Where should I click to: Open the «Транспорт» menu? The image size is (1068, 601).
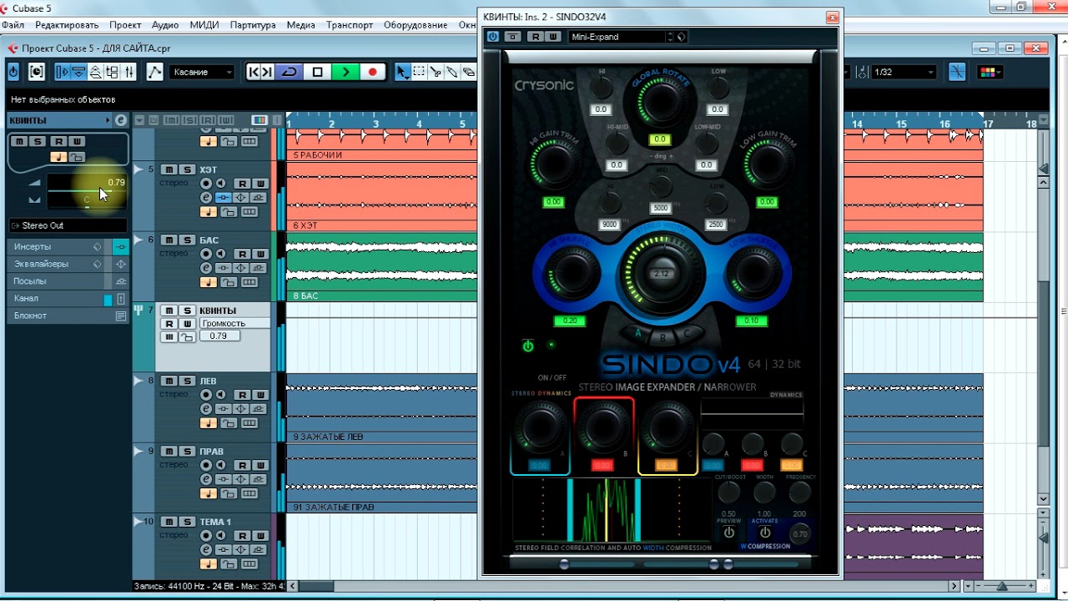click(x=350, y=25)
